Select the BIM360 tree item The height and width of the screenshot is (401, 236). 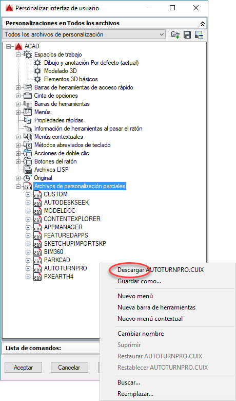coord(53,252)
